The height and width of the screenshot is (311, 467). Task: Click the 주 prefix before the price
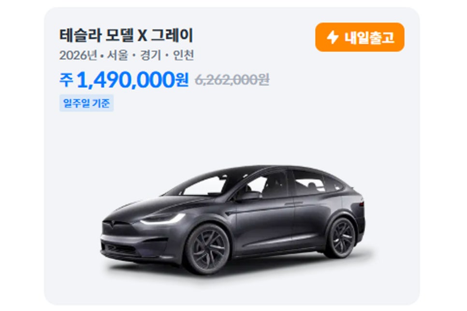click(x=66, y=80)
